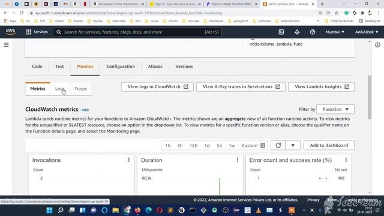Click View logs in CloudWatch
Viewport: 384px width, 216px height.
click(157, 86)
